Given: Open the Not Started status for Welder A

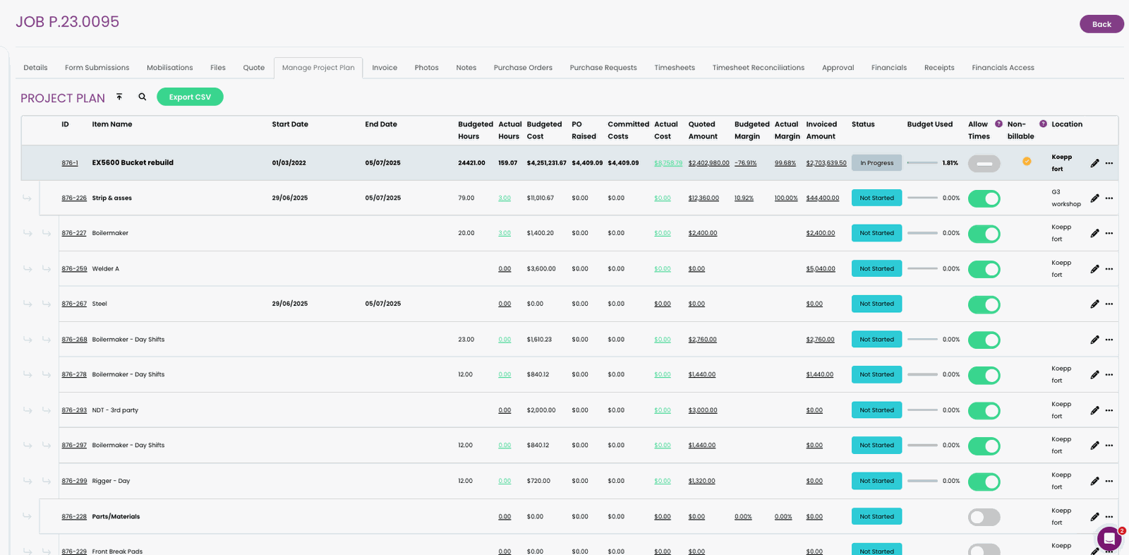Looking at the screenshot, I should [876, 268].
